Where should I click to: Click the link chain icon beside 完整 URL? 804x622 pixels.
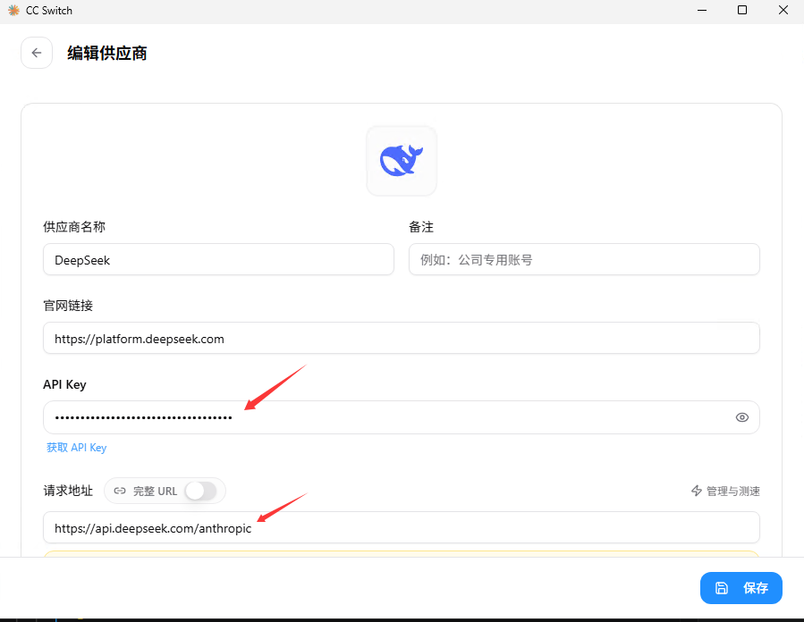coord(120,491)
